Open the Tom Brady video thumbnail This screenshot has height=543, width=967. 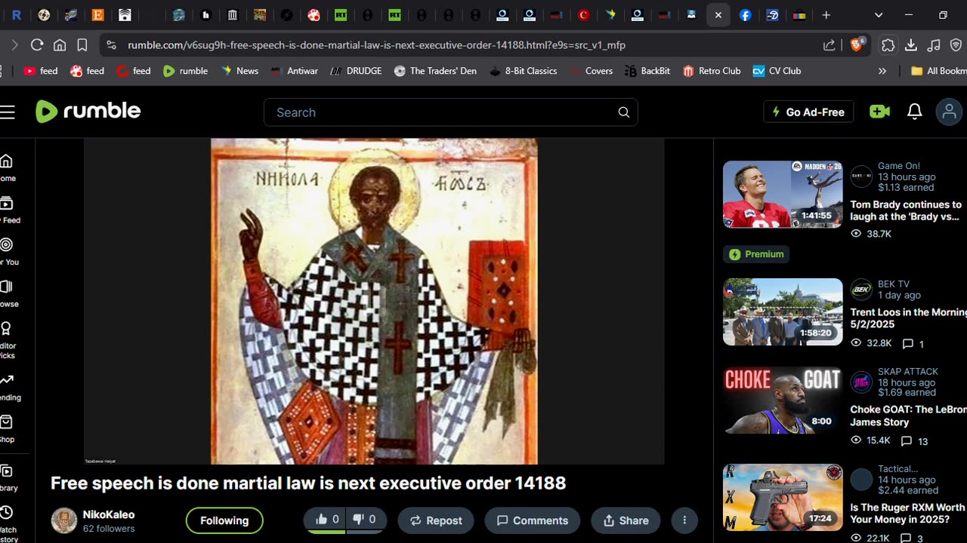pyautogui.click(x=783, y=194)
